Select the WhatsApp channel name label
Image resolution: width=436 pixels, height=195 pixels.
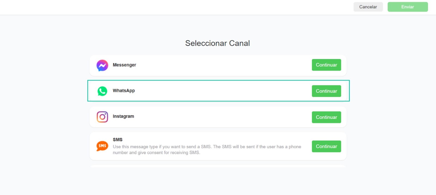click(124, 91)
